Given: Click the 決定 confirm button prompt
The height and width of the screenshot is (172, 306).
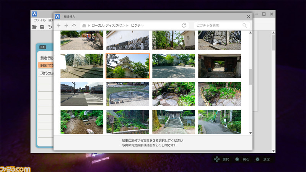Looking at the screenshot, I should coord(263,159).
